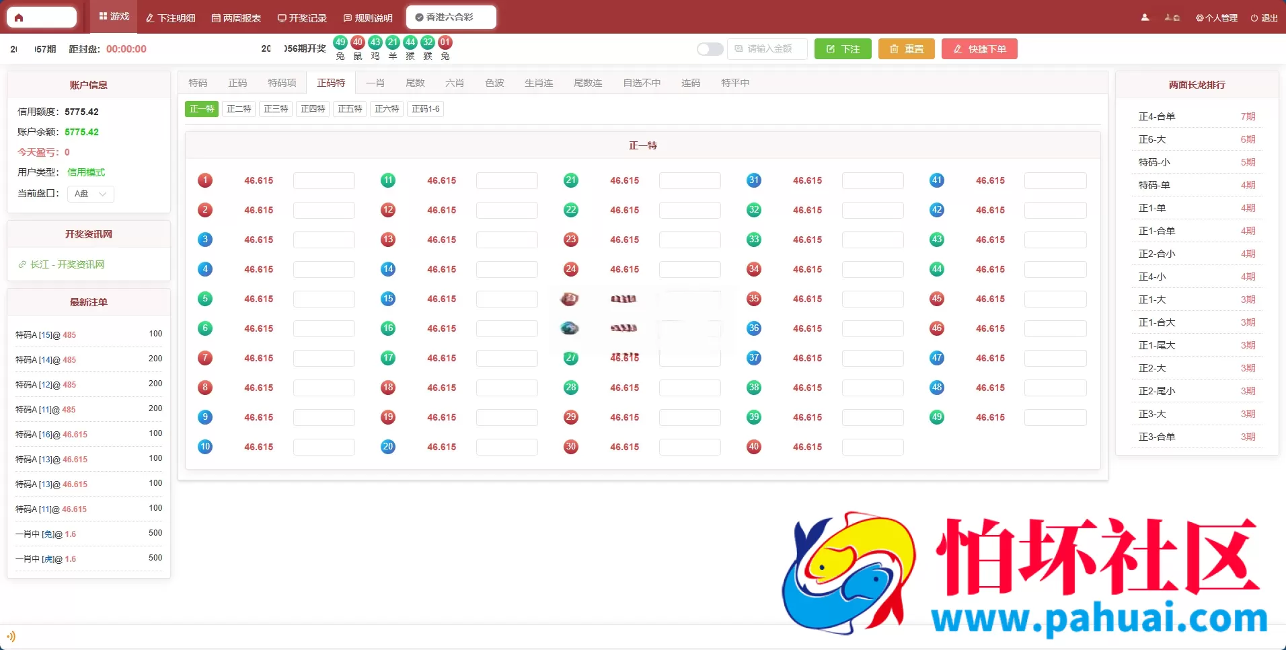Click the green 下注 button
1286x650 pixels.
tap(843, 49)
